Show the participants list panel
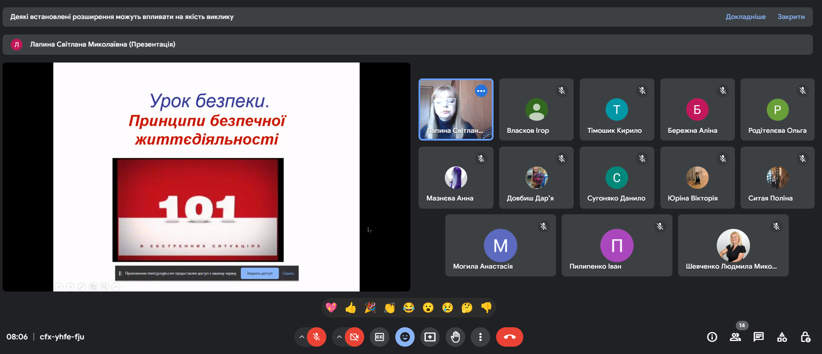Image resolution: width=822 pixels, height=354 pixels. [x=735, y=337]
